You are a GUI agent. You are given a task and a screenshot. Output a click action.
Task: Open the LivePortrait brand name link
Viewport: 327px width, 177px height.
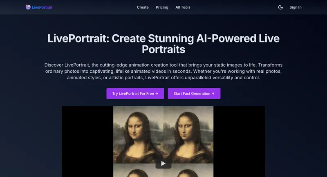pos(42,7)
